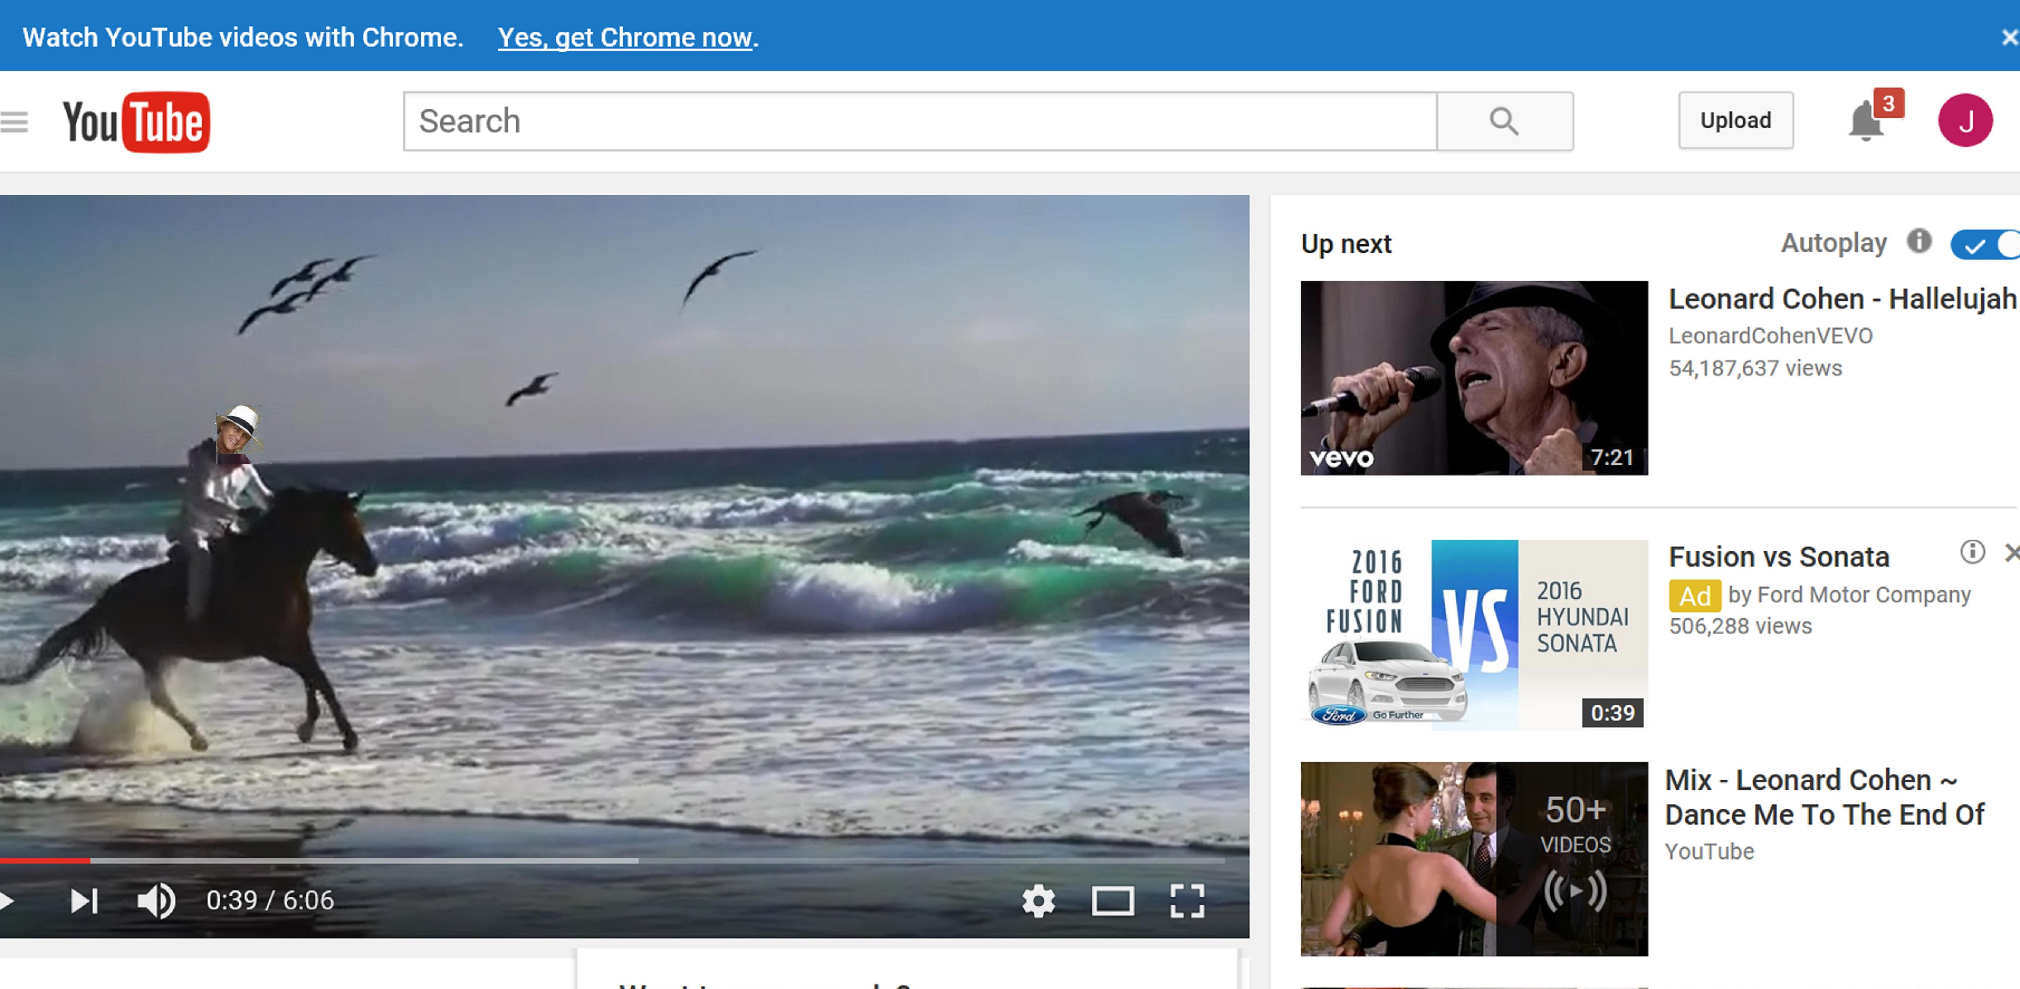Switch to theater mode
Screen dimensions: 2020x989
pyautogui.click(x=1113, y=900)
